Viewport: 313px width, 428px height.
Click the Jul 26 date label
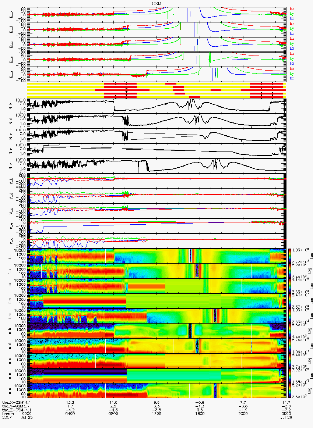pos(286,418)
